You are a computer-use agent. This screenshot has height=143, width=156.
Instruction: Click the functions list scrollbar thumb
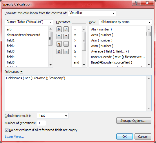point(149,34)
